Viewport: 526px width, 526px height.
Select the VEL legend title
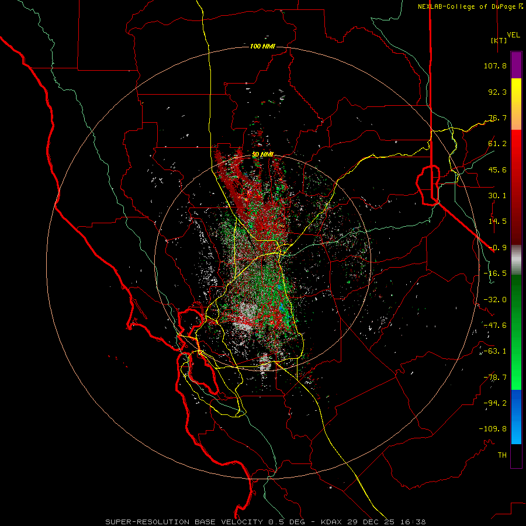[513, 35]
